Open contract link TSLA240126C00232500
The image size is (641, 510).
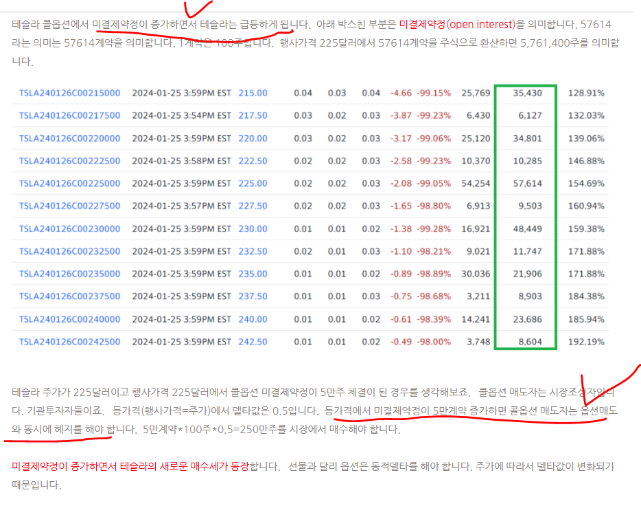point(70,251)
